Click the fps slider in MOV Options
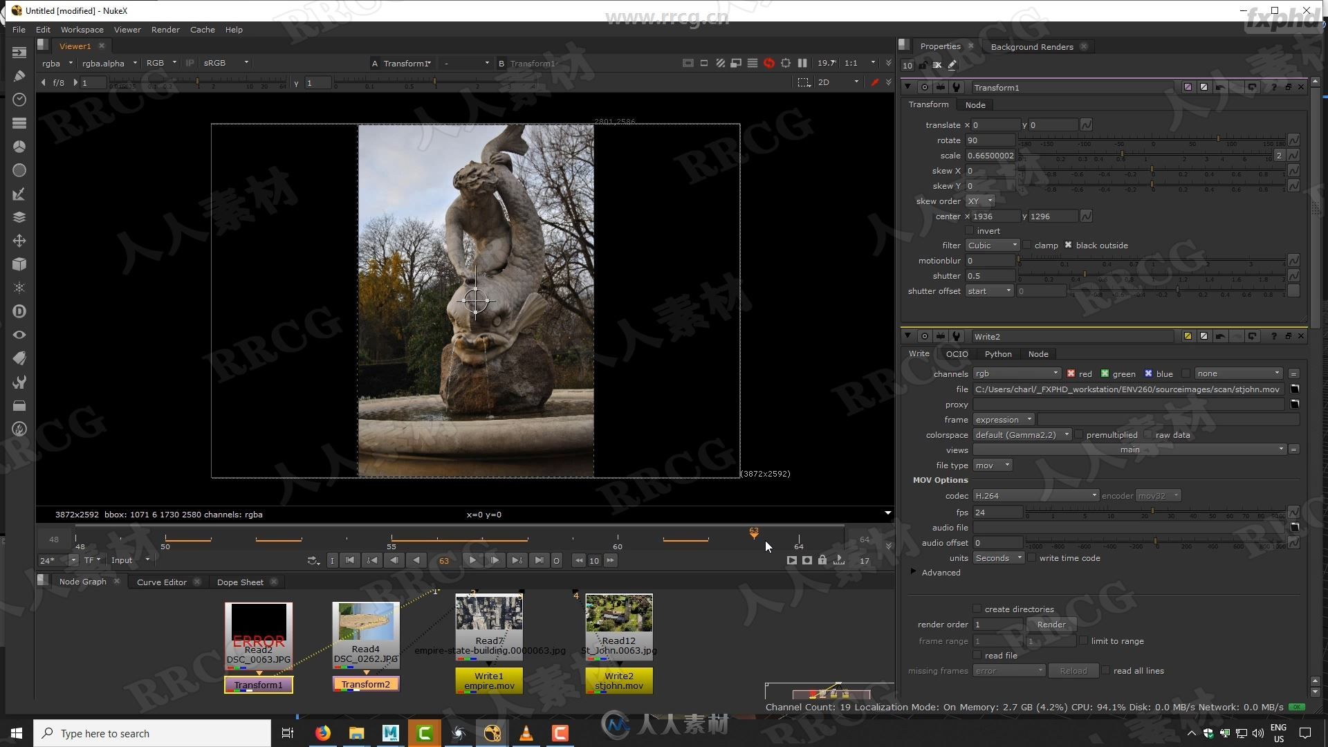The height and width of the screenshot is (747, 1328). point(1155,513)
